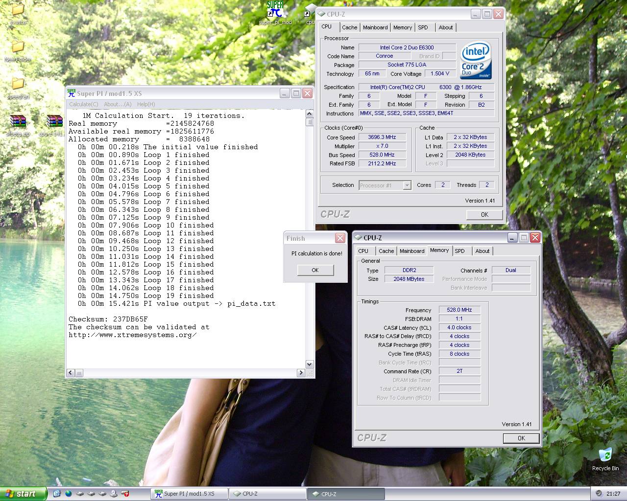Close the Finish dialog
627x501 pixels.
[340, 238]
